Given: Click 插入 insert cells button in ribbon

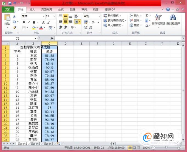Looking at the screenshot, I should click(x=135, y=16).
